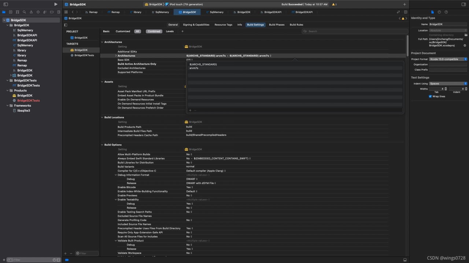Open the Project Format dropdown

tap(448, 59)
